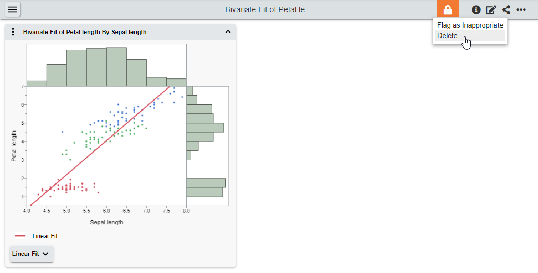Open the Linear Fit dropdown button
Image resolution: width=538 pixels, height=273 pixels.
pos(32,254)
